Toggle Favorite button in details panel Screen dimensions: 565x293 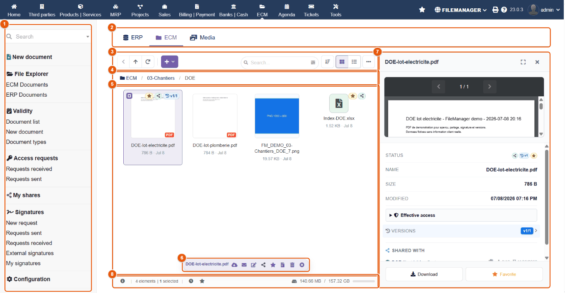pos(504,274)
